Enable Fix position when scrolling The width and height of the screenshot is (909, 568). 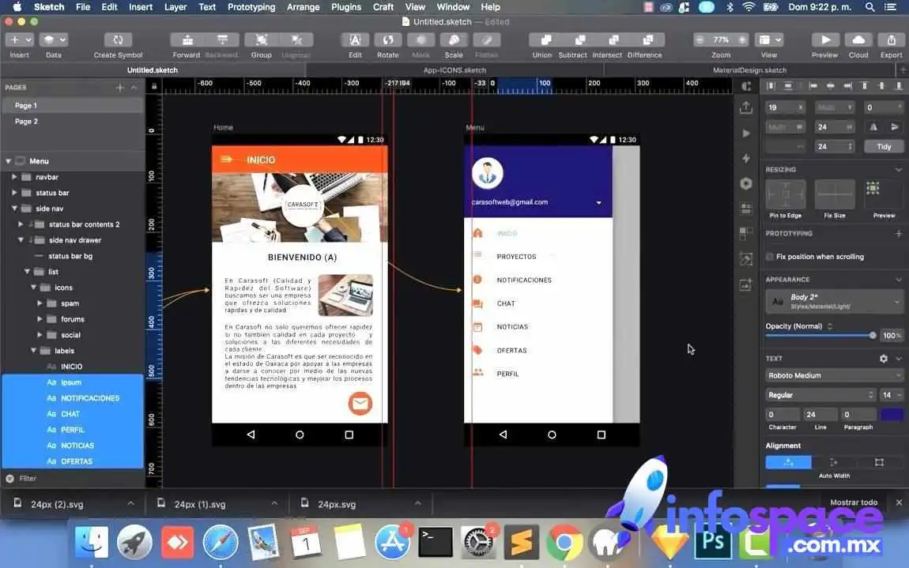pyautogui.click(x=770, y=257)
